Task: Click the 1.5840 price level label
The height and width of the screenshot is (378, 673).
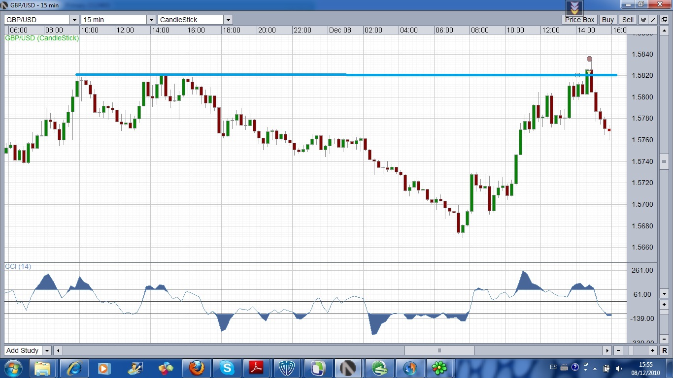Action: (x=642, y=54)
